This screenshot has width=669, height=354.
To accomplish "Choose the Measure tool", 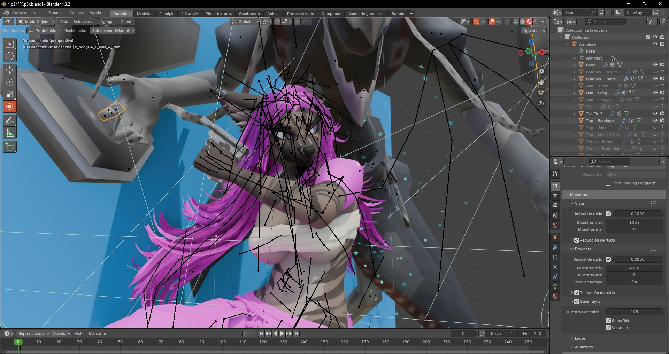I will tap(10, 133).
